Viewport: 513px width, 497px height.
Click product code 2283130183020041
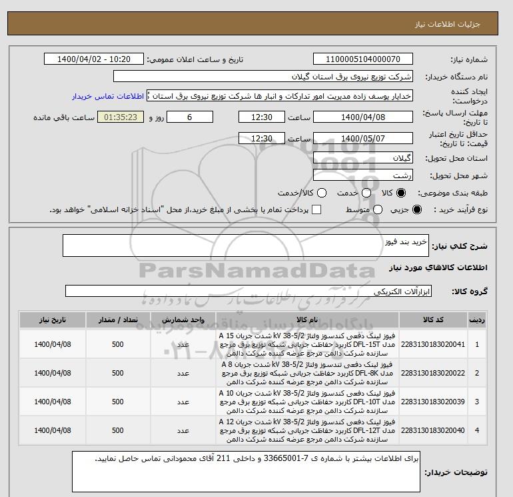pyautogui.click(x=433, y=344)
